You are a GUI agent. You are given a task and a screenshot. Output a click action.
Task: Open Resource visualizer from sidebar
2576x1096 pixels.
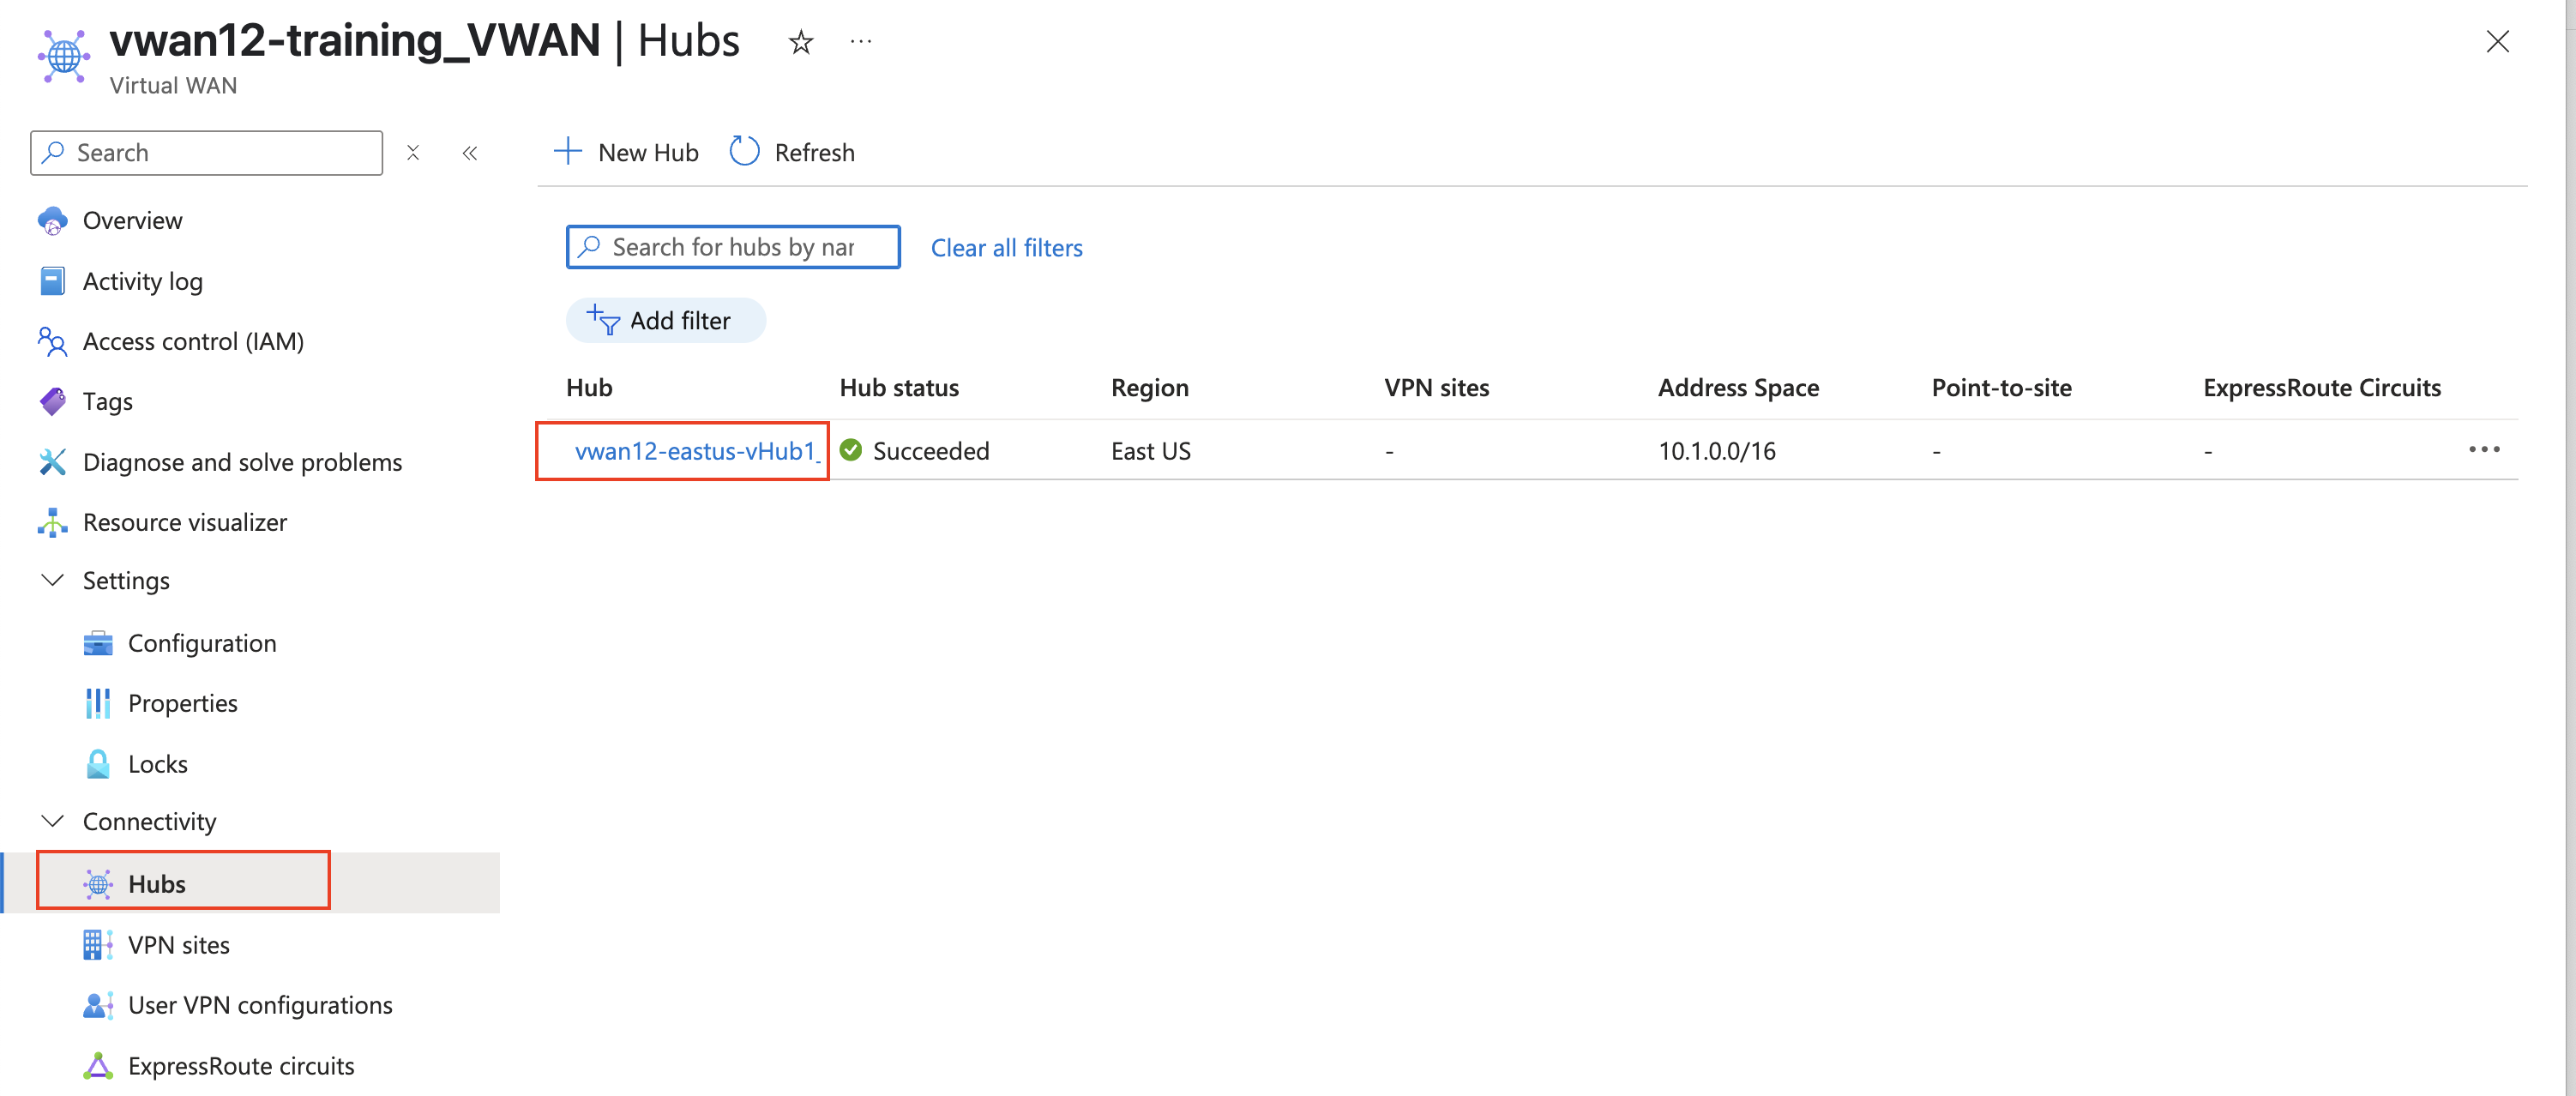pos(184,522)
